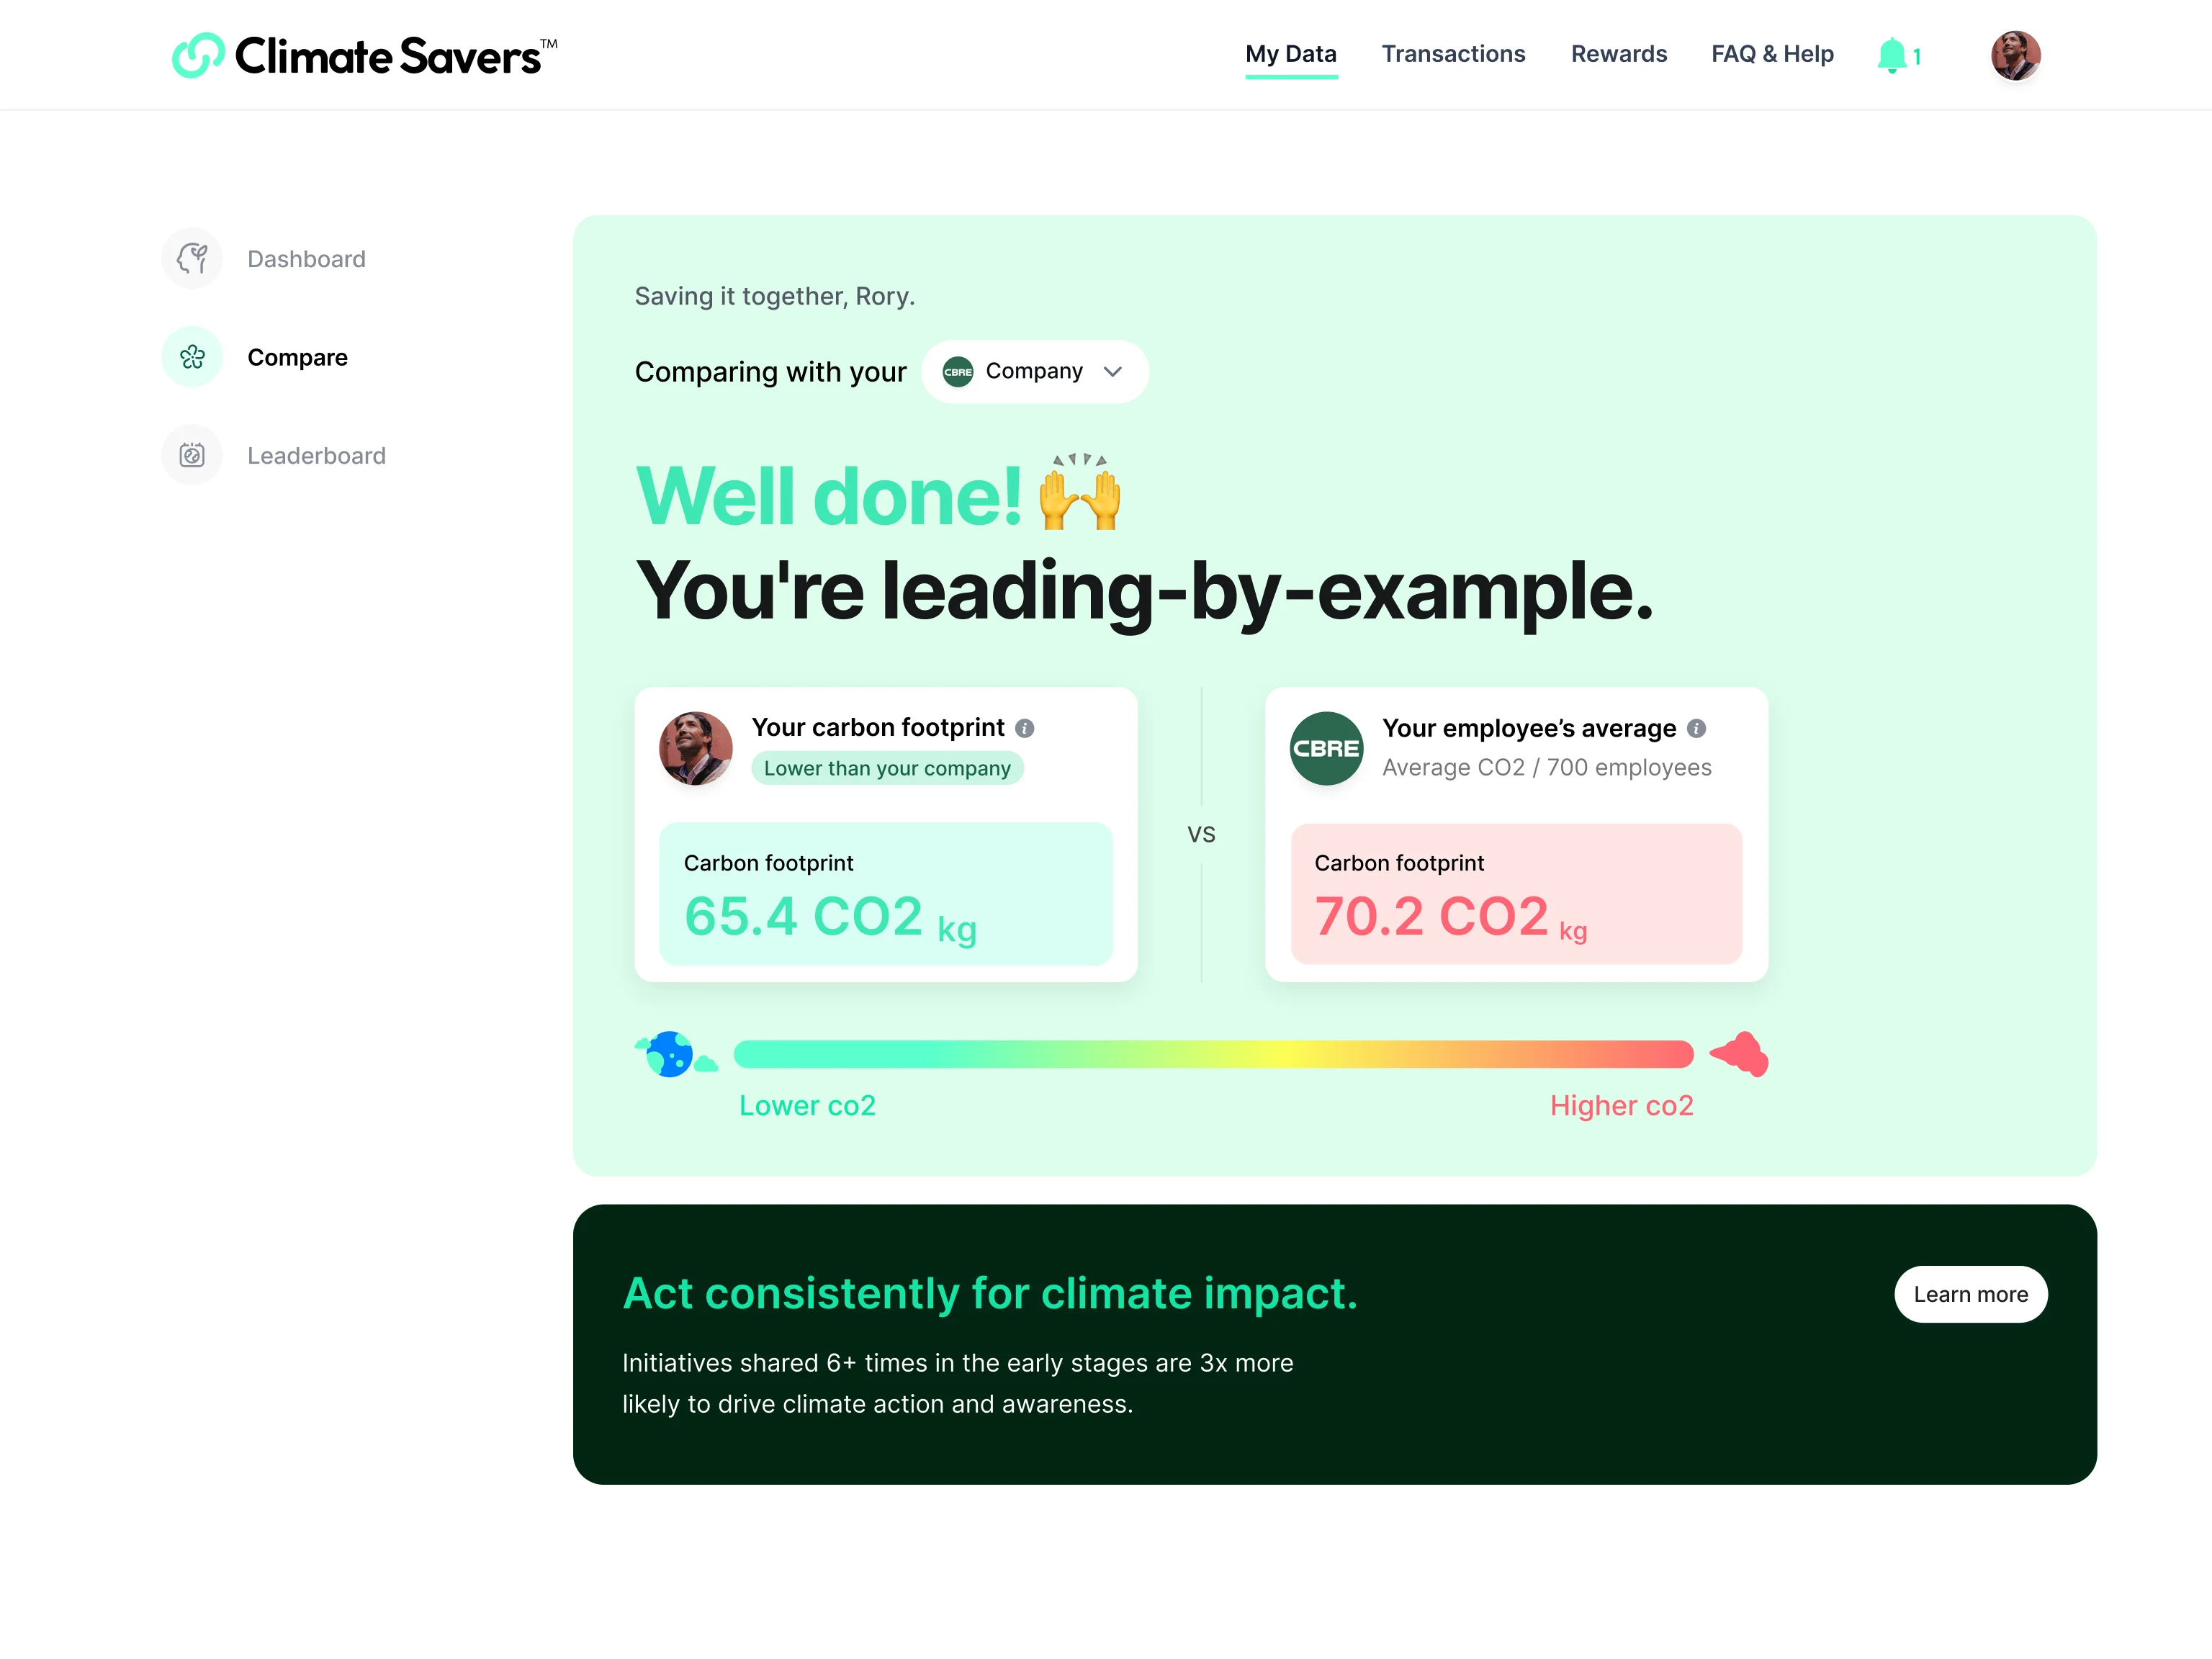This screenshot has height=1659, width=2212.
Task: Click info icon beside Your carbon footprint
Action: coord(1025,728)
